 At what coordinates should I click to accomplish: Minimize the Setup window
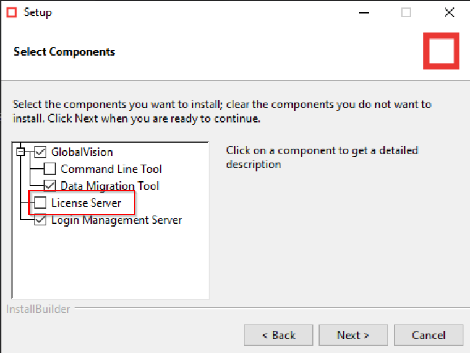click(x=362, y=12)
